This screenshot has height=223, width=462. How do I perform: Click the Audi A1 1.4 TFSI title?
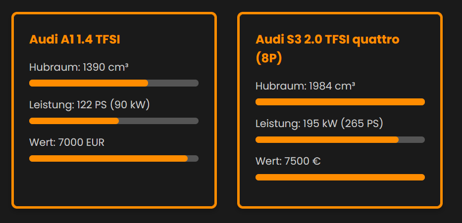click(x=75, y=40)
